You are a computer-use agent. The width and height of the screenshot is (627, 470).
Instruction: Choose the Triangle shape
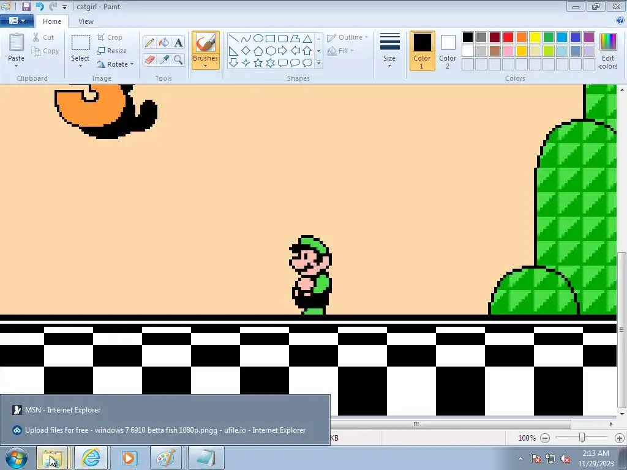pos(307,39)
